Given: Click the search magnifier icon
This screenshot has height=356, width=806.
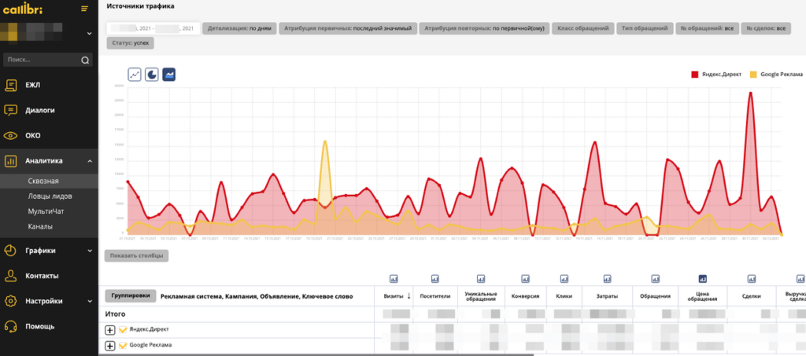Looking at the screenshot, I should (85, 60).
